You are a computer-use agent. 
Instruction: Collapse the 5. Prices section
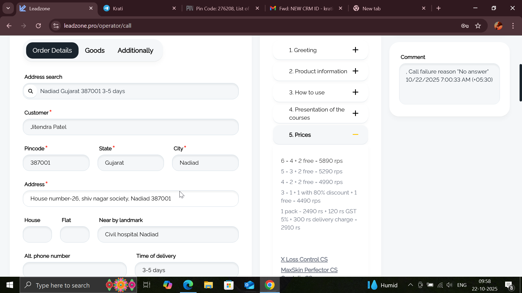355,135
